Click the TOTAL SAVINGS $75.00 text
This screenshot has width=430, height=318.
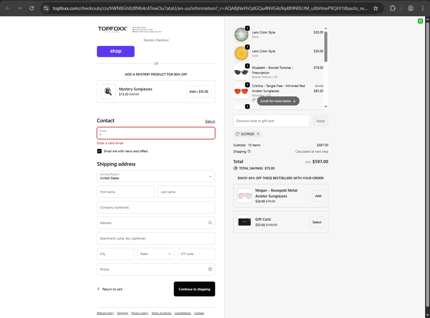tap(257, 168)
